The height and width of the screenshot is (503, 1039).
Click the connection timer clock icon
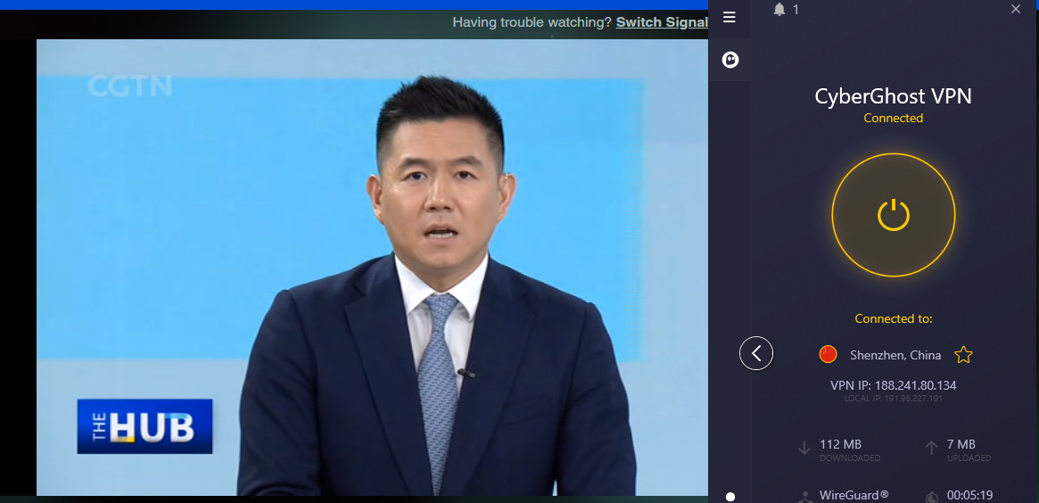pos(932,497)
